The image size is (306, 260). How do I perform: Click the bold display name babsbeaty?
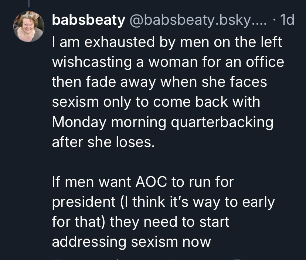click(89, 21)
